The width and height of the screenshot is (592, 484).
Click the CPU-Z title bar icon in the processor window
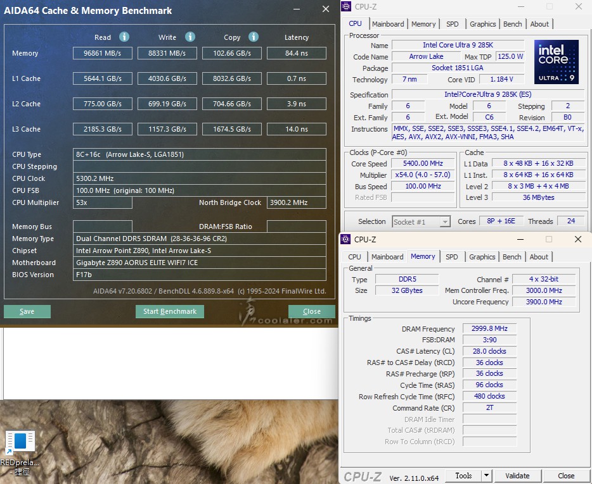[346, 6]
